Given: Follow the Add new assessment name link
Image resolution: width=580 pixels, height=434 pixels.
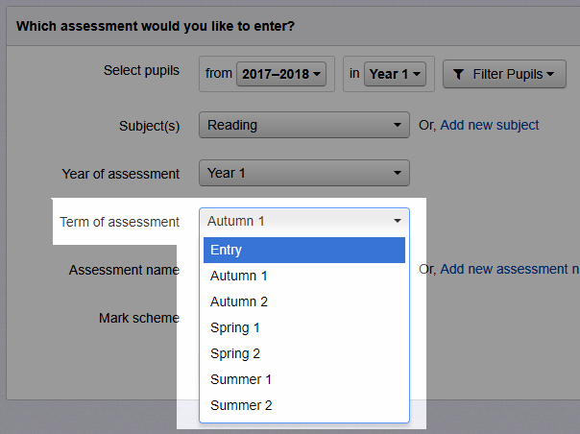Looking at the screenshot, I should pyautogui.click(x=510, y=269).
